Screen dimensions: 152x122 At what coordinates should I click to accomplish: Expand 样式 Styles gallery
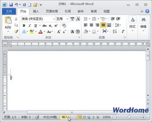coord(133,24)
